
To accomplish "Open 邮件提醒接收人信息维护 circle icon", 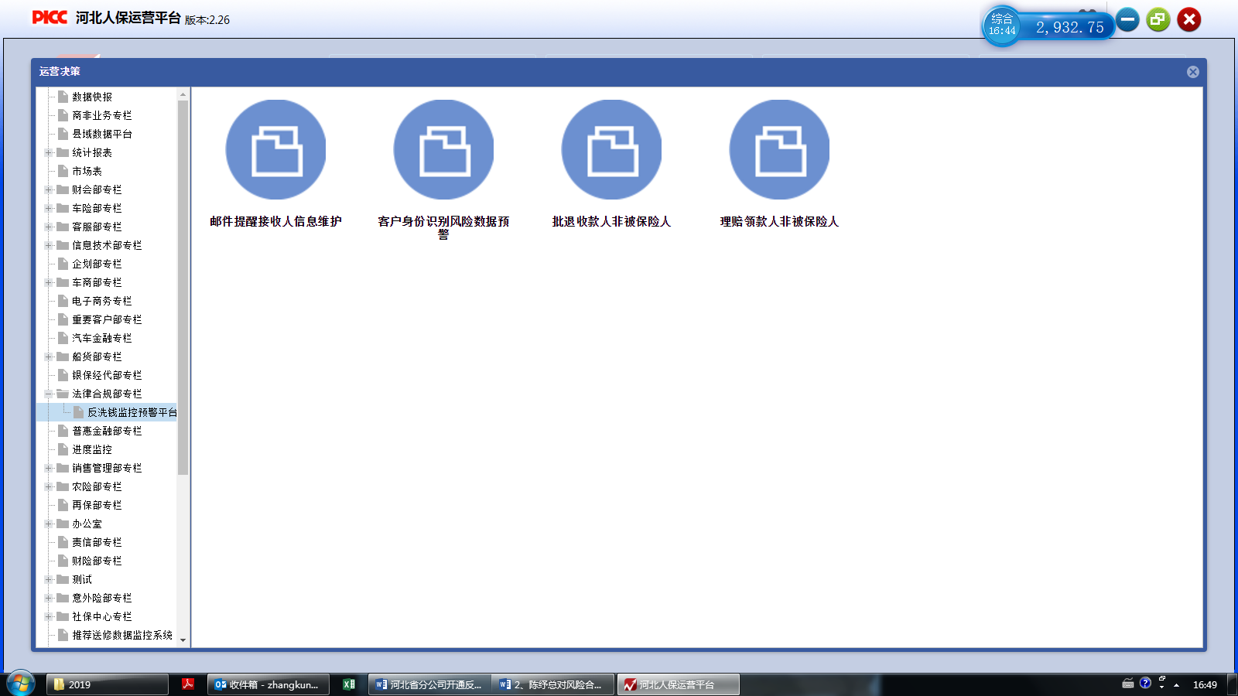I will pyautogui.click(x=275, y=149).
